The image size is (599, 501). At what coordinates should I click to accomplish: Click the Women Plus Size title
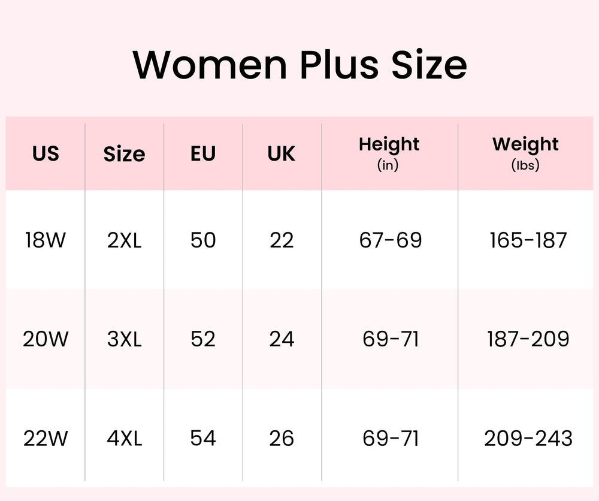299,64
